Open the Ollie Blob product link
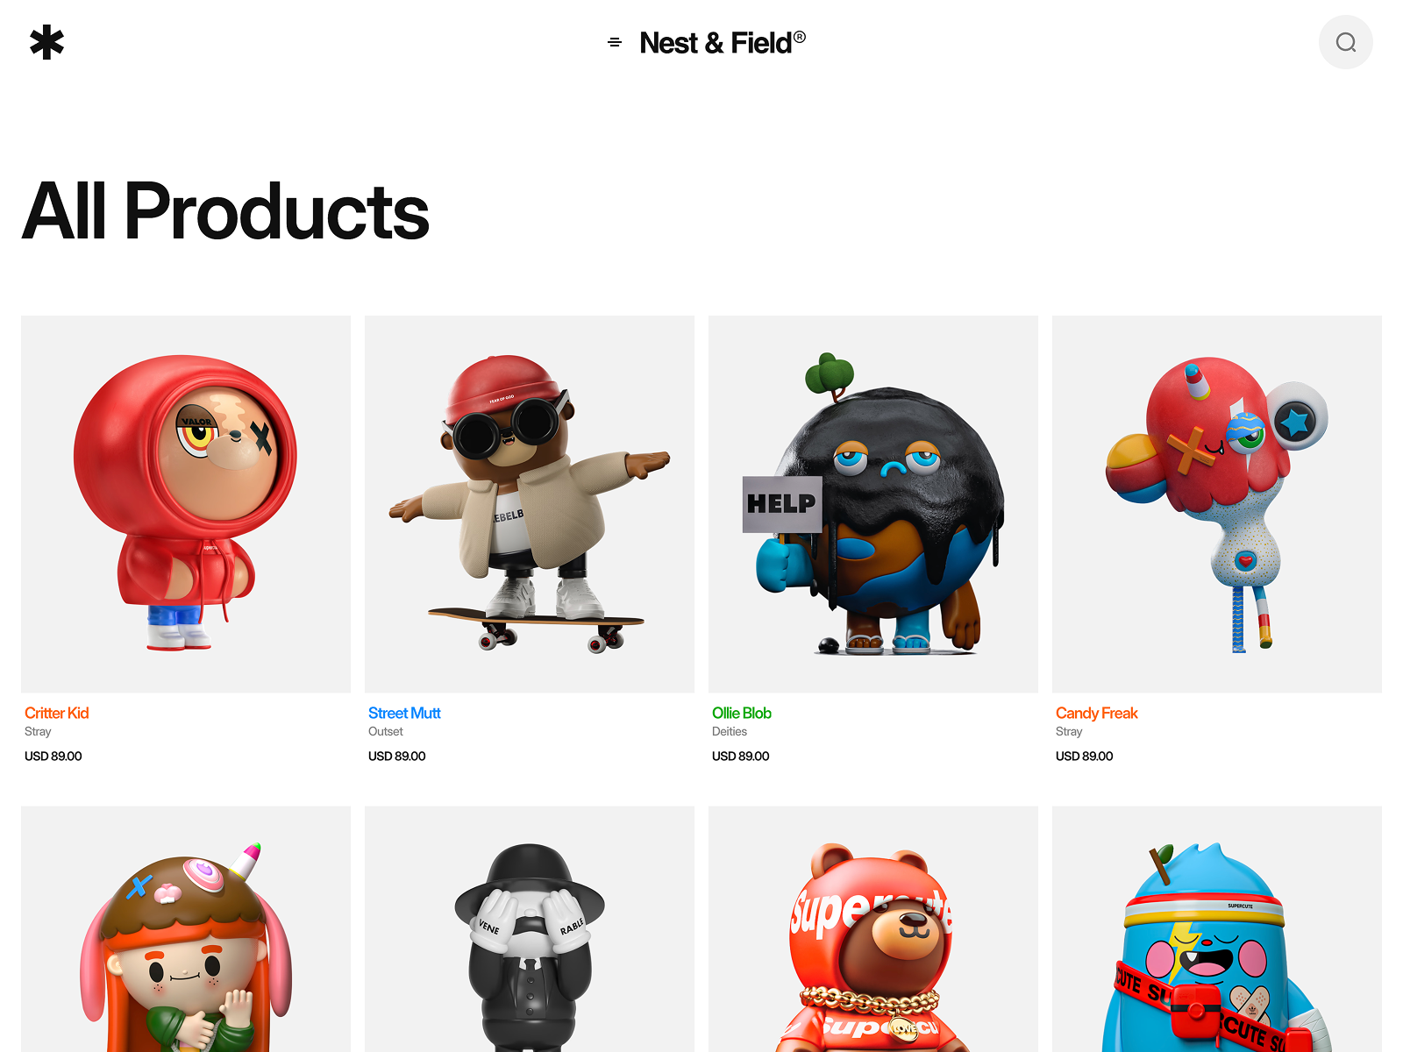The width and height of the screenshot is (1403, 1052). tap(742, 713)
